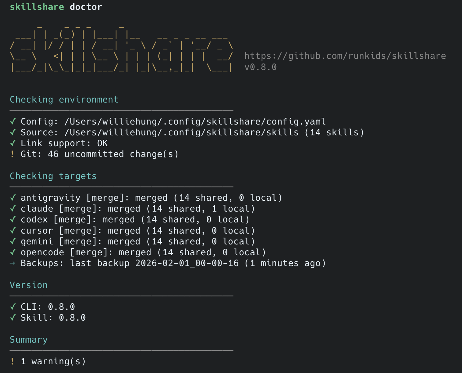The width and height of the screenshot is (462, 373).
Task: Click the backup timestamp 2026-02-01_00-00-16
Action: pos(187,263)
